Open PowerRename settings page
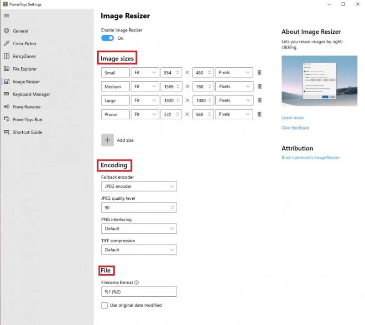The width and height of the screenshot is (365, 325). [26, 107]
